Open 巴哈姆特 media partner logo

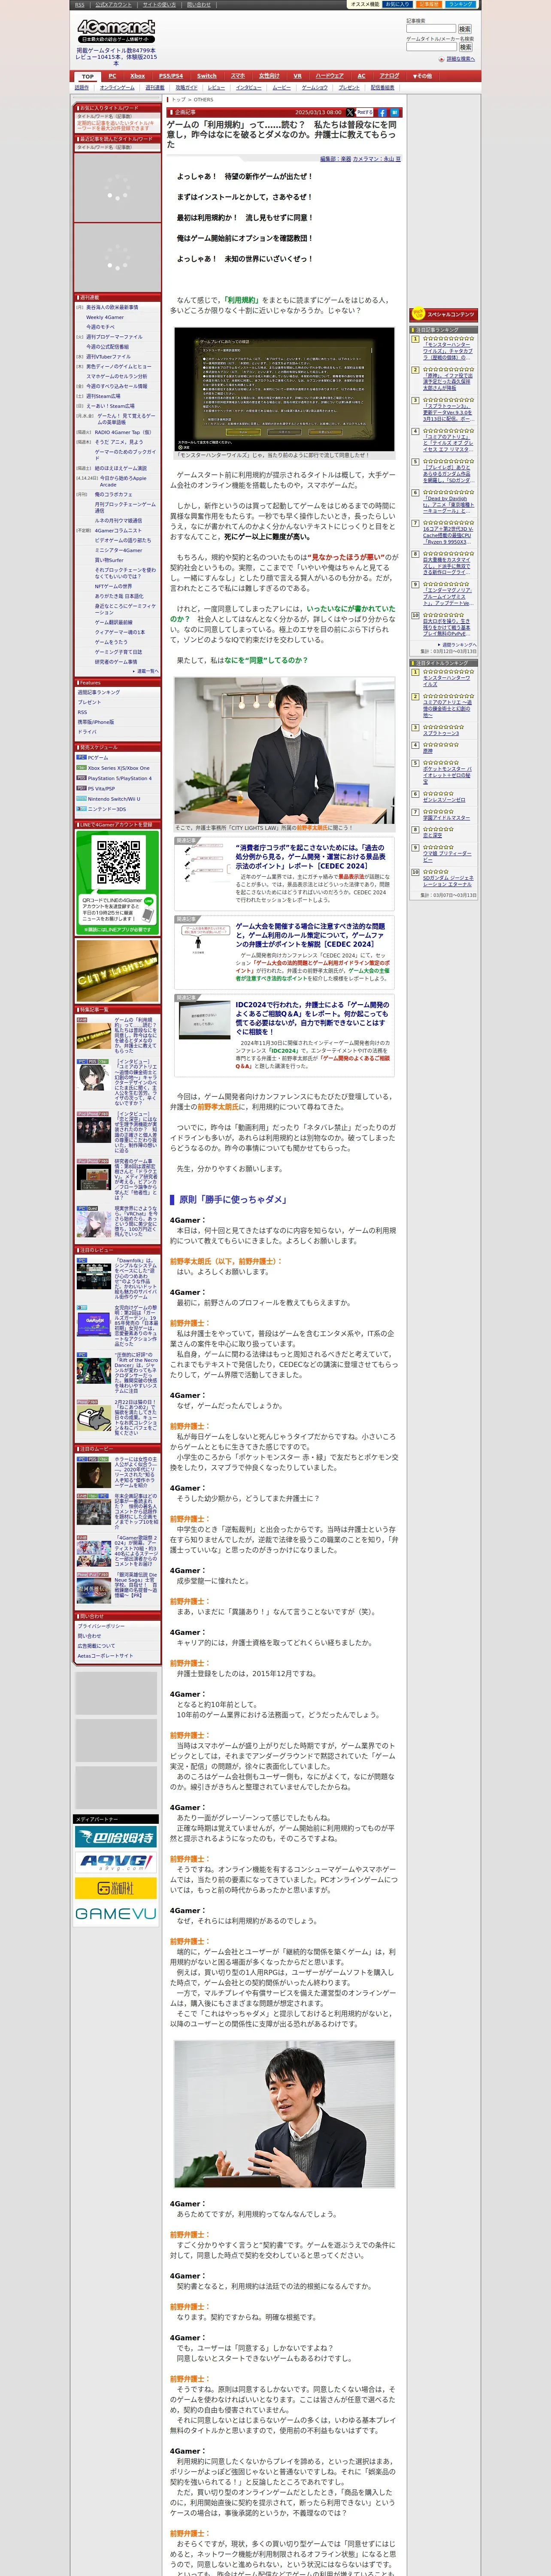[x=116, y=1837]
